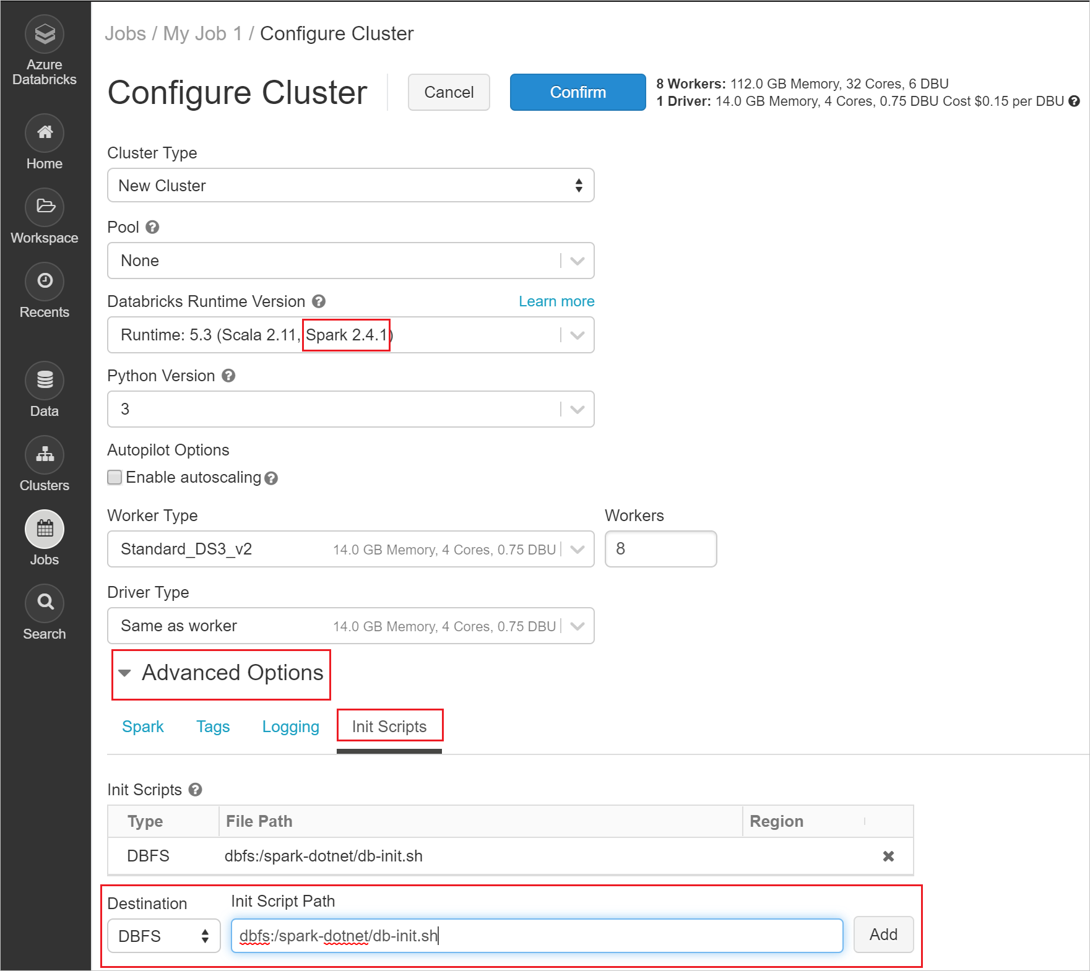This screenshot has width=1090, height=971.
Task: Switch to the Logging tab
Action: point(290,727)
